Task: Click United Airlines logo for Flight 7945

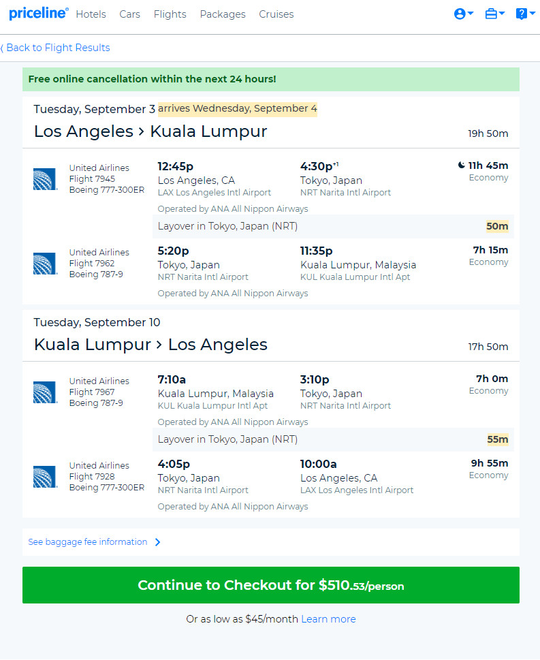Action: pyautogui.click(x=45, y=179)
